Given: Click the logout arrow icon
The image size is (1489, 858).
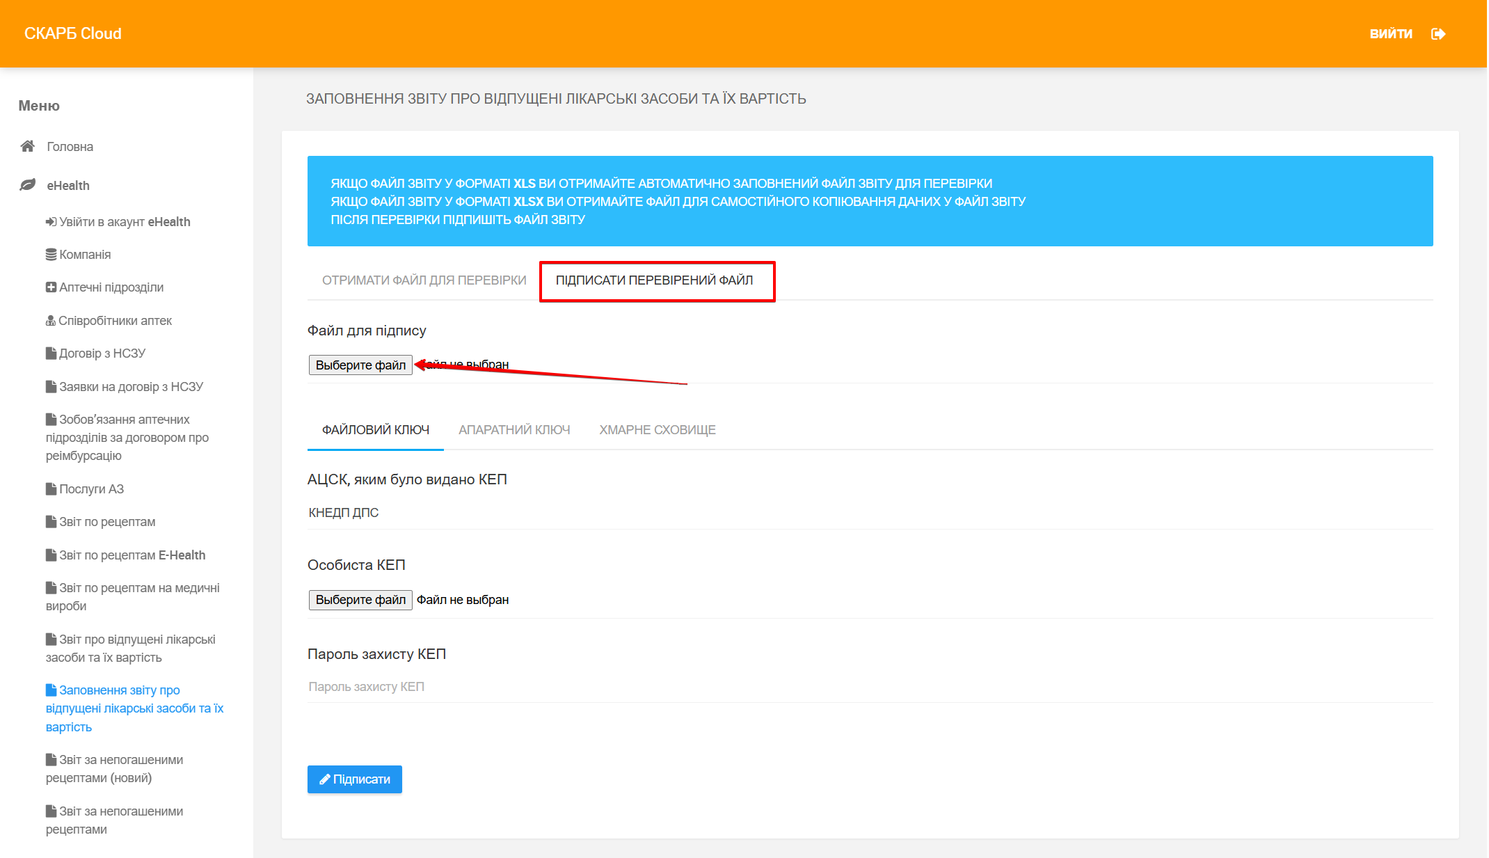Looking at the screenshot, I should coord(1438,34).
